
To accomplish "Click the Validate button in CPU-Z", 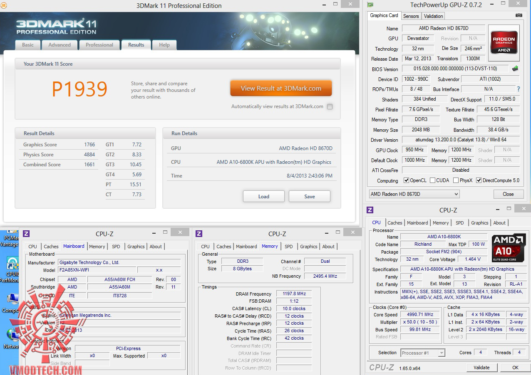I will click(x=481, y=368).
